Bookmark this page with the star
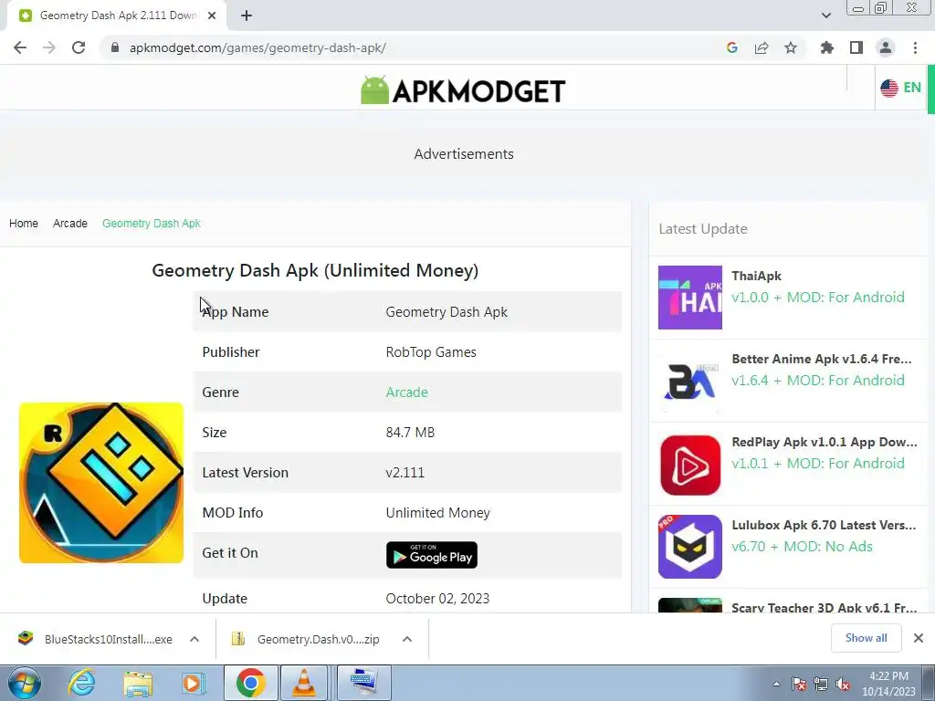This screenshot has height=701, width=935. pos(791,47)
